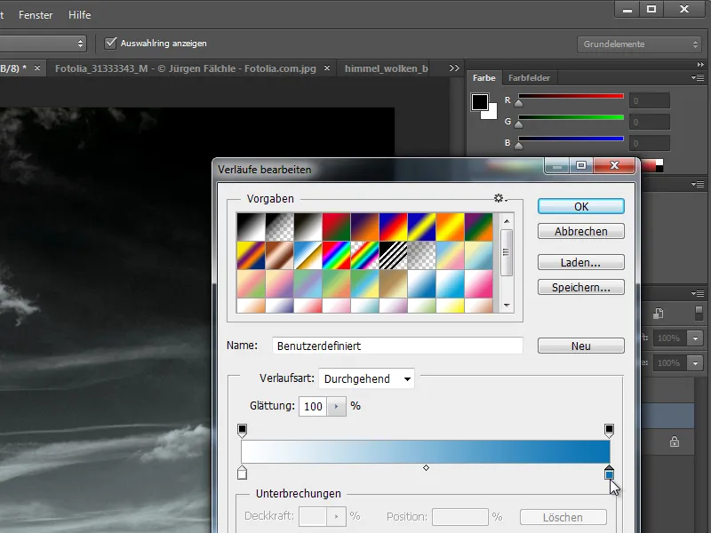Click the red R channel slider
This screenshot has height=533, width=711.
(x=571, y=96)
